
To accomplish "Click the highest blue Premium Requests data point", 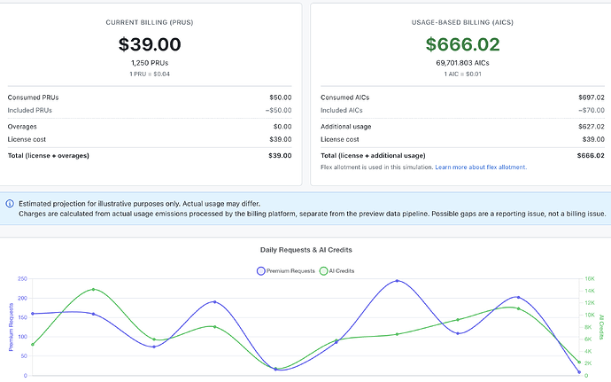I will [x=397, y=281].
